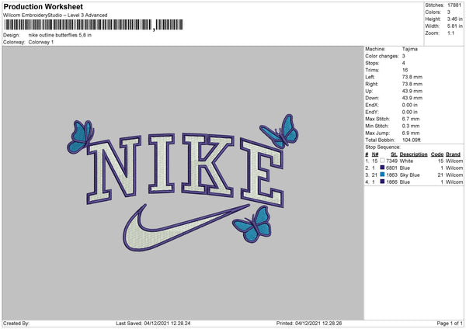
Task: Click the Stitches count 17881
Action: (x=454, y=5)
